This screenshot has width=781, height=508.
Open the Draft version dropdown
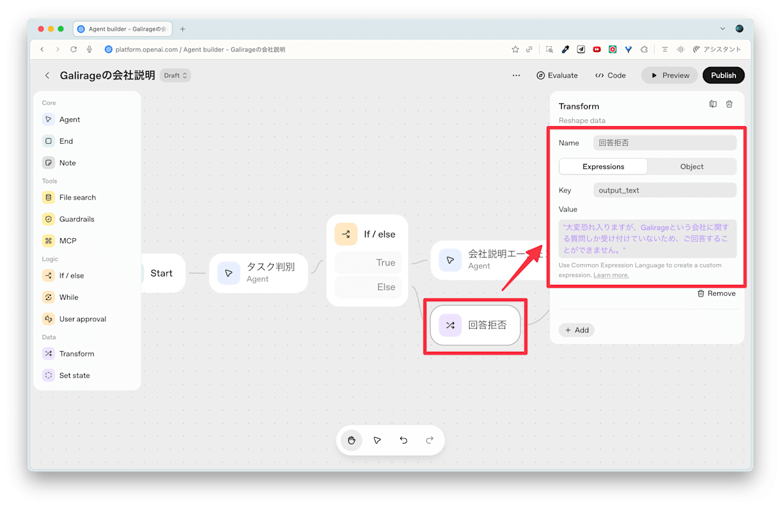click(x=176, y=75)
